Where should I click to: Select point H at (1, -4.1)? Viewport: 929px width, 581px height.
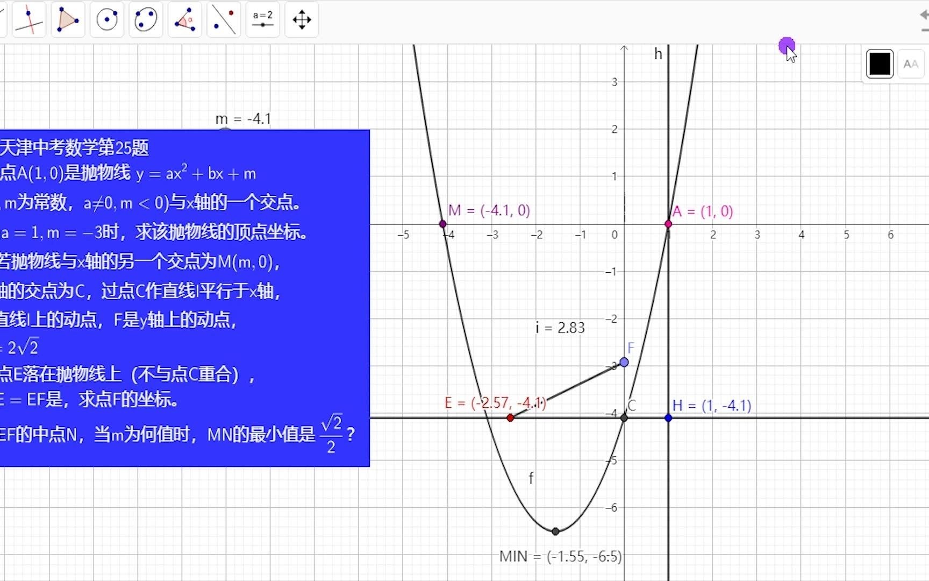(668, 417)
